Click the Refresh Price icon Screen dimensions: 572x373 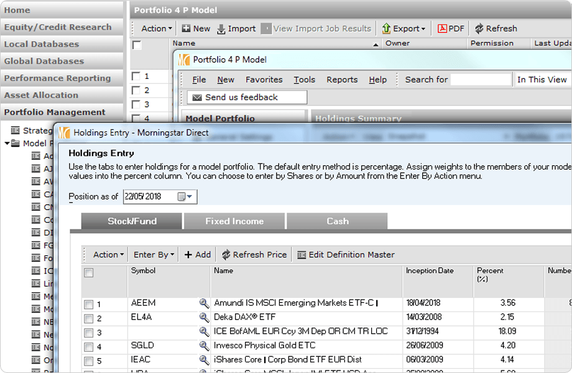pos(226,255)
